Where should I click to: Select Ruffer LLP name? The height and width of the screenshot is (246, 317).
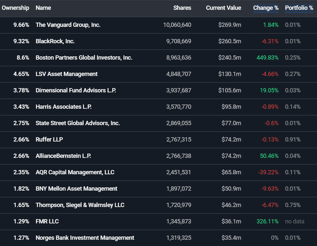(49, 140)
